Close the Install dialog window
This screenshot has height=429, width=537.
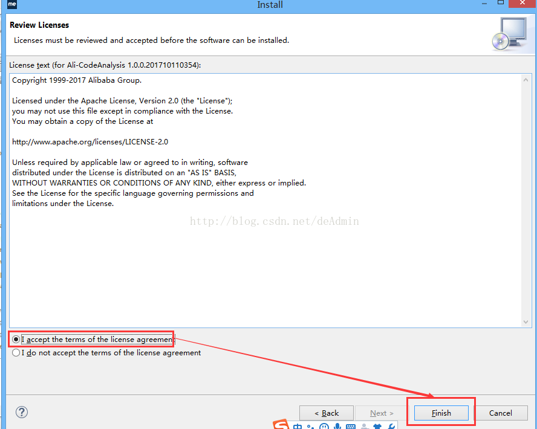point(522,3)
